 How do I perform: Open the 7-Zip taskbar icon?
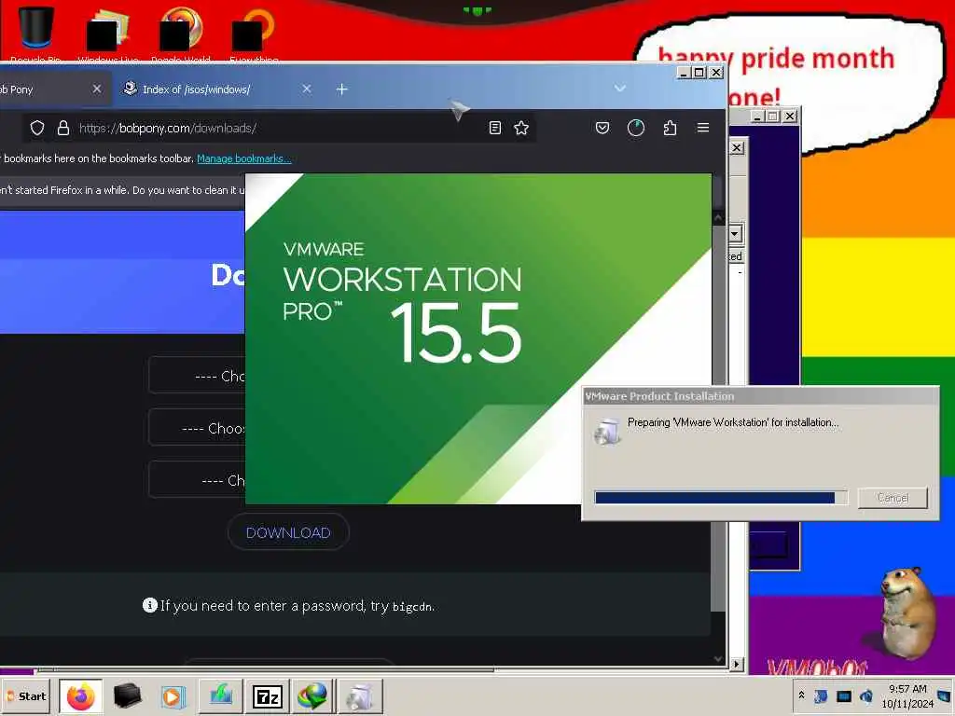pos(268,696)
